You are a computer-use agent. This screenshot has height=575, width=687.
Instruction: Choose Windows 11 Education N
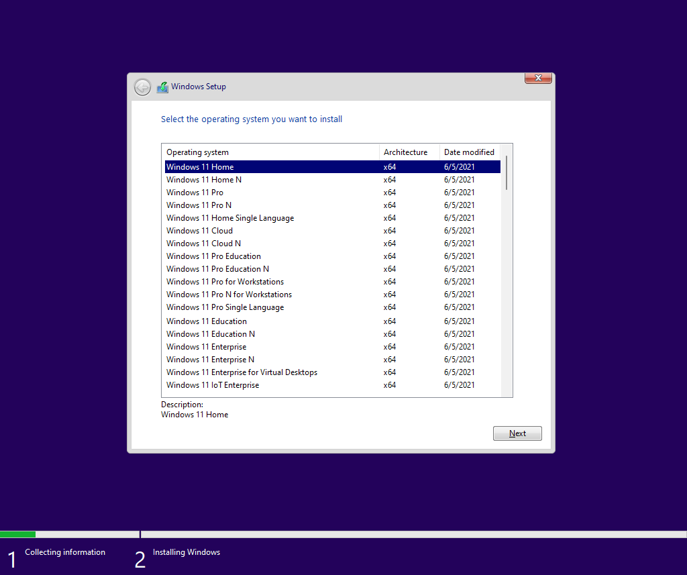pyautogui.click(x=333, y=334)
